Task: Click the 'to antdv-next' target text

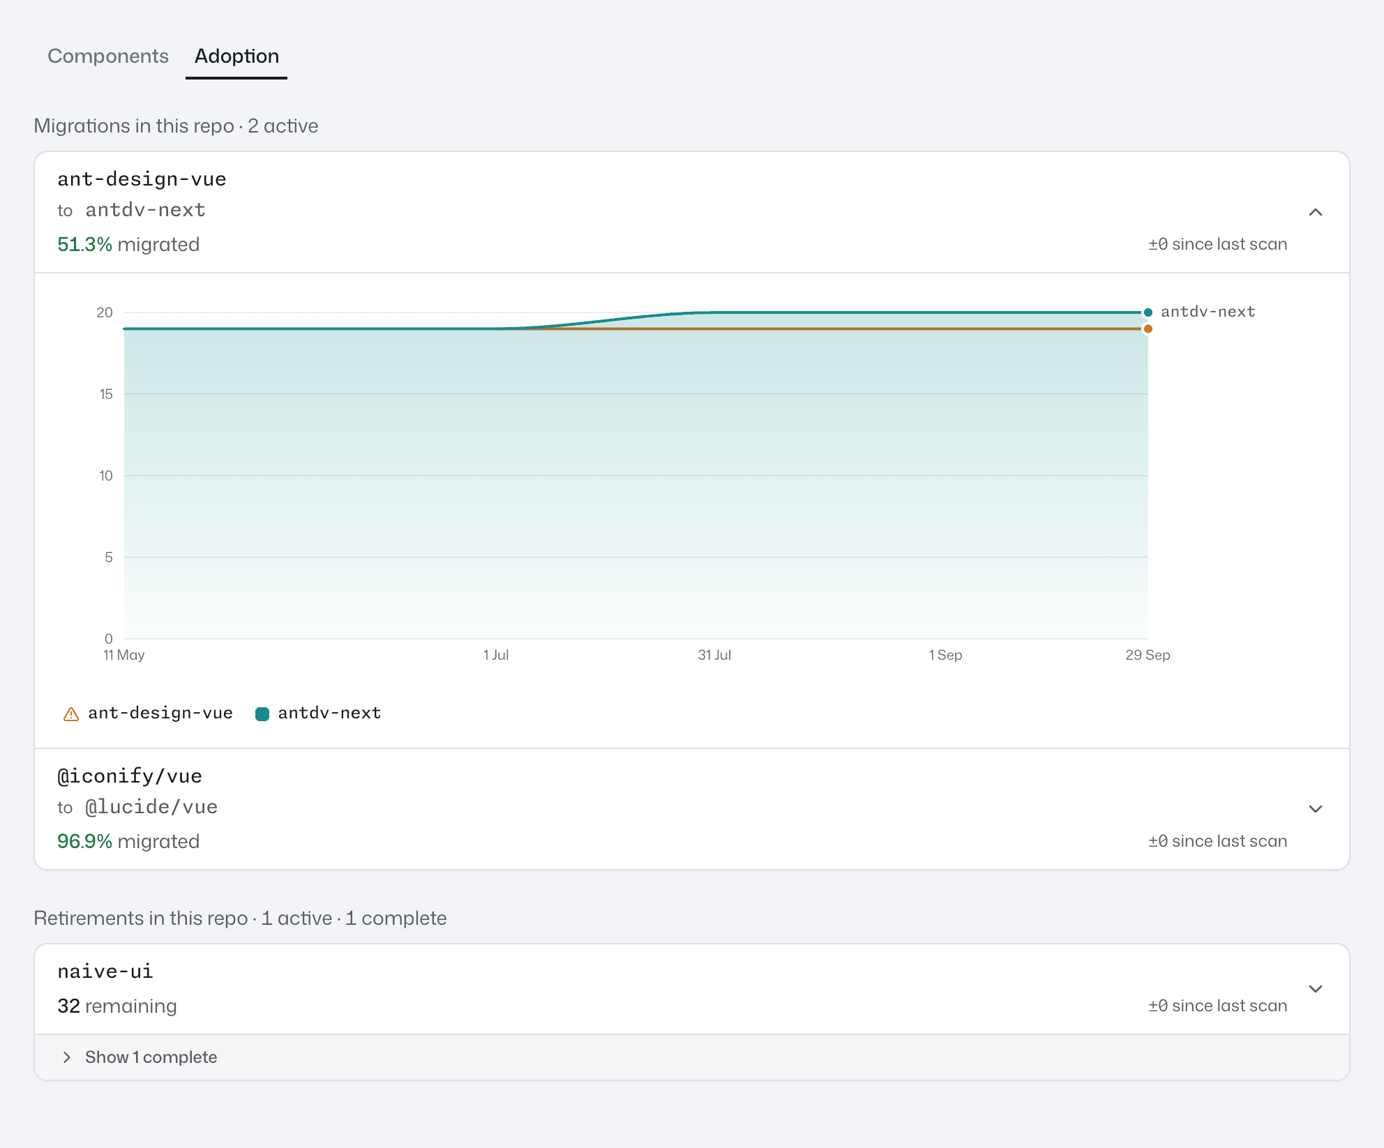Action: click(x=131, y=210)
